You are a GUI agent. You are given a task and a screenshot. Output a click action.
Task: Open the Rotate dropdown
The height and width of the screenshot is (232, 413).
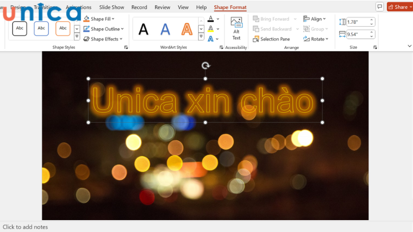(x=315, y=39)
